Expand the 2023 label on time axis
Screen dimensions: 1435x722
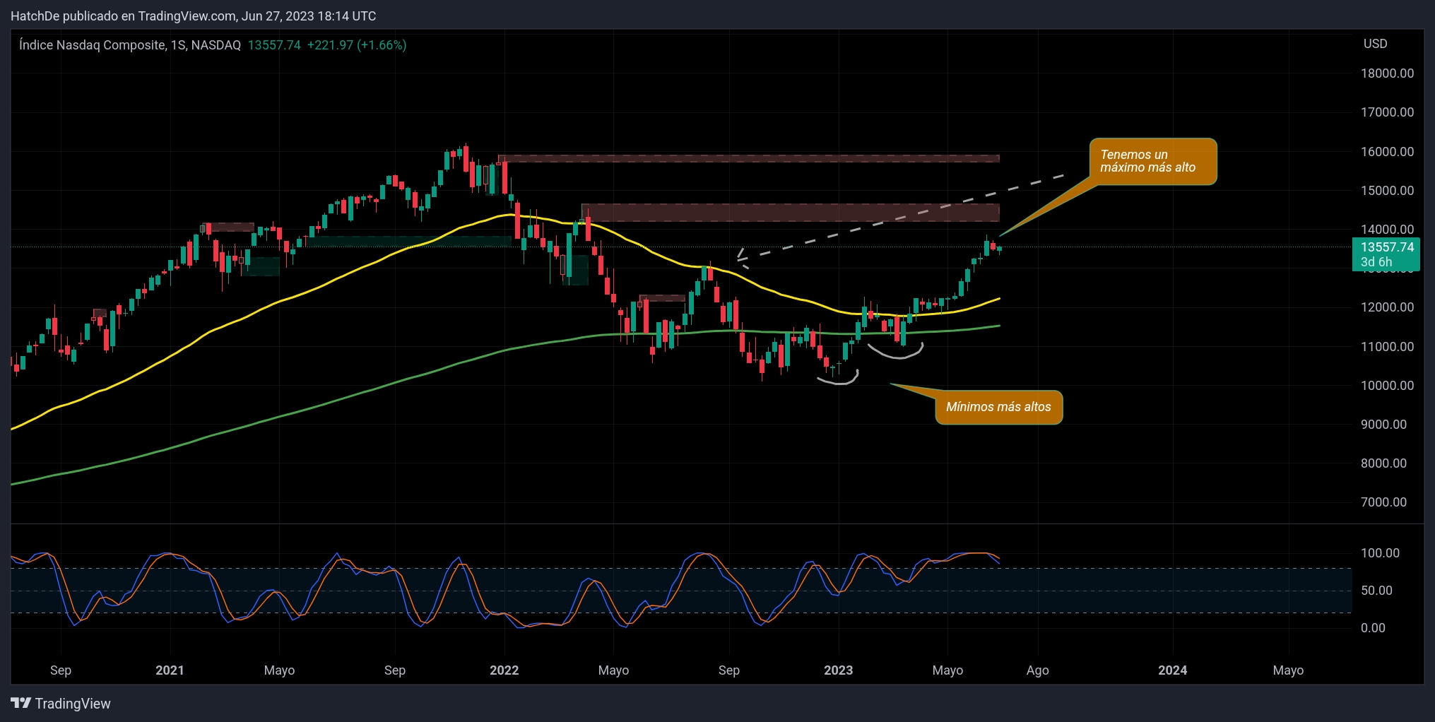pyautogui.click(x=839, y=670)
